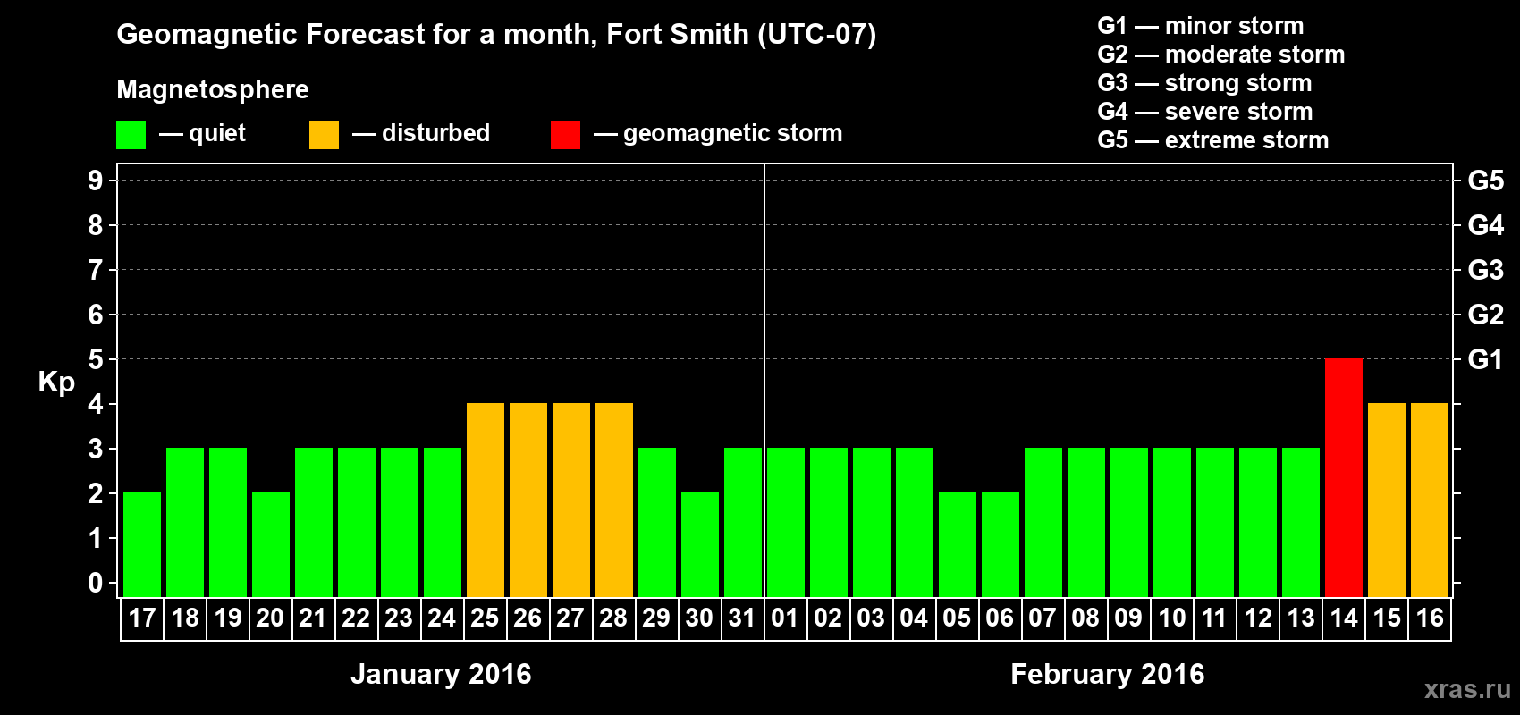Screen dimensions: 1520x715
Task: Click the orange bar for February 15
Action: point(1387,500)
